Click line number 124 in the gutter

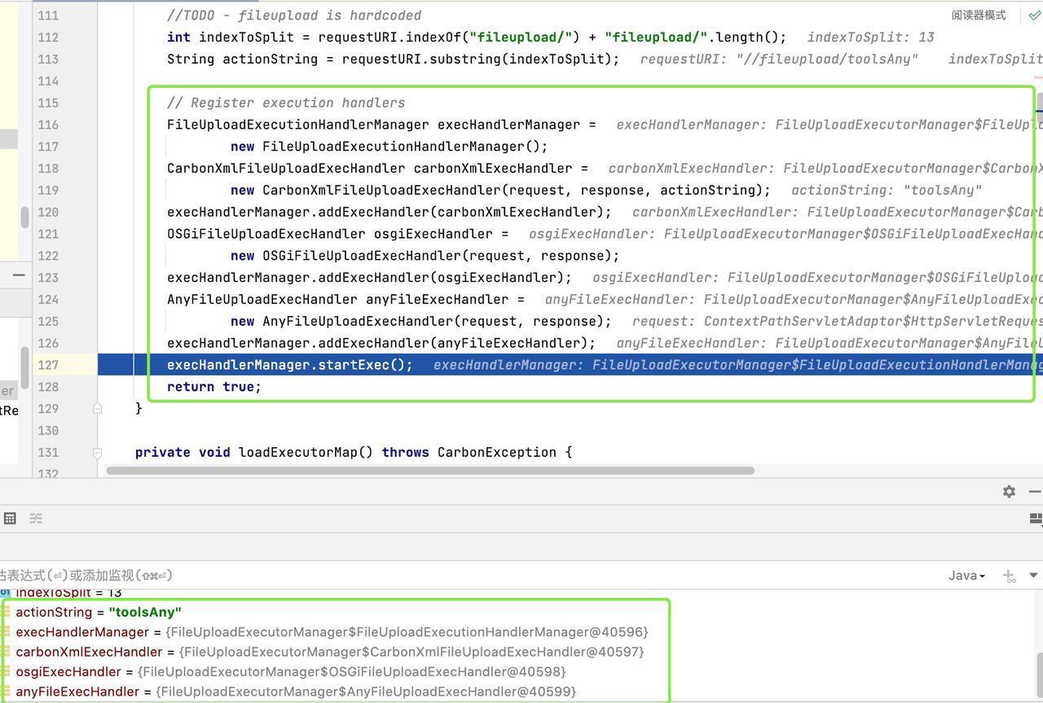[x=48, y=299]
